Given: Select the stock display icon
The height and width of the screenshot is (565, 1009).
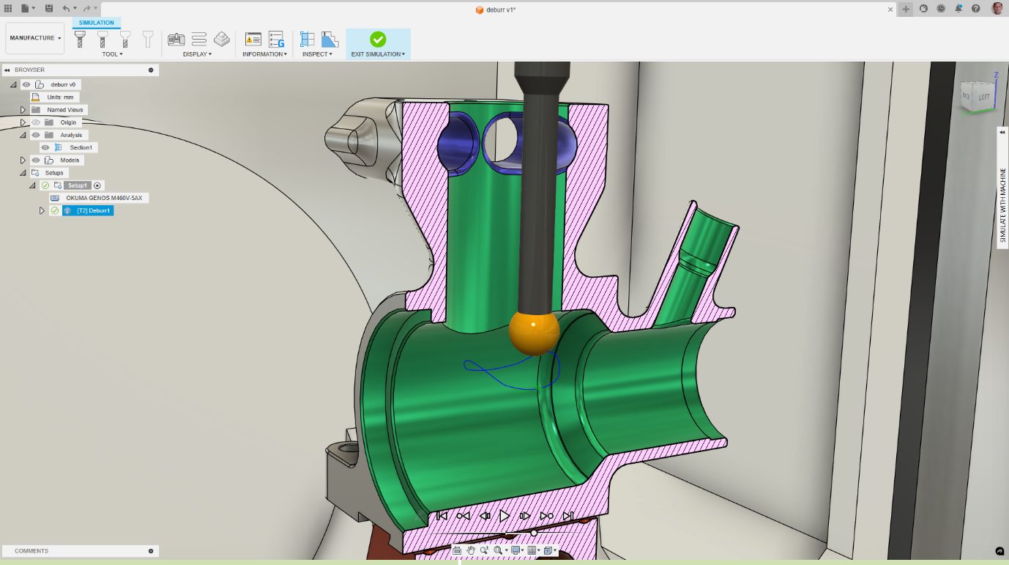Looking at the screenshot, I should tap(221, 40).
